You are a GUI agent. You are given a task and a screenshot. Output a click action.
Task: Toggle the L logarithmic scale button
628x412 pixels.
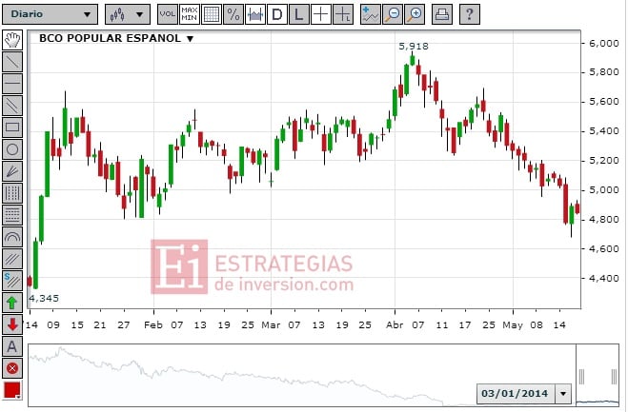coord(299,14)
